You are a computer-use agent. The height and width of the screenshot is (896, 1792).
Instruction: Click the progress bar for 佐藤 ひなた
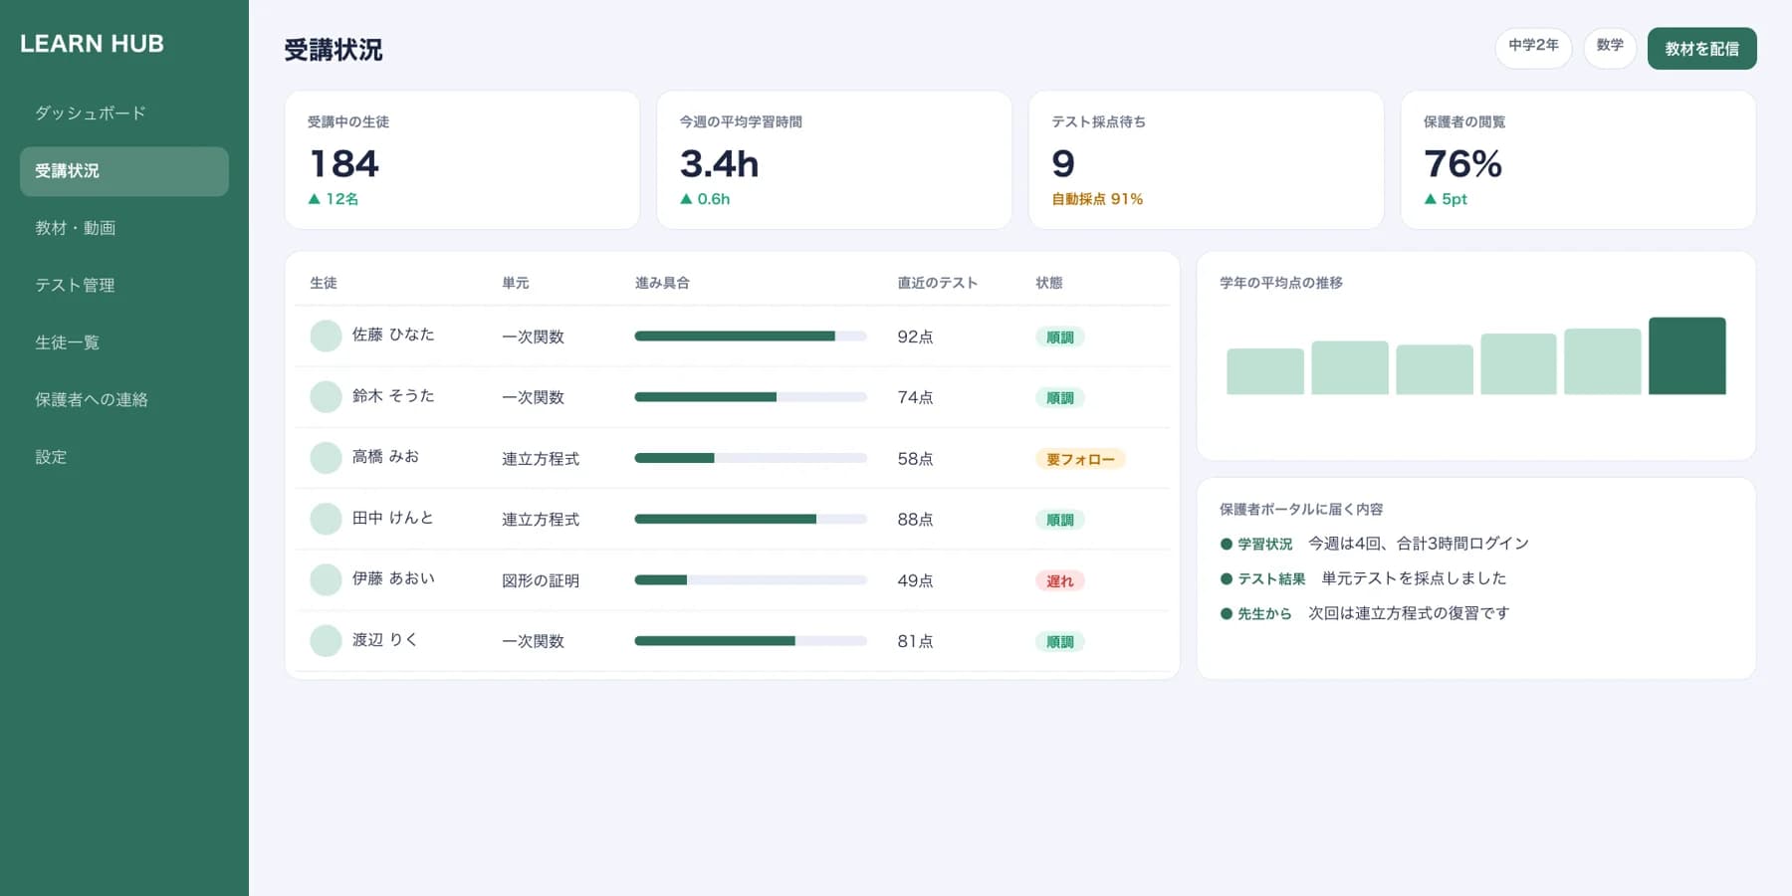(751, 336)
